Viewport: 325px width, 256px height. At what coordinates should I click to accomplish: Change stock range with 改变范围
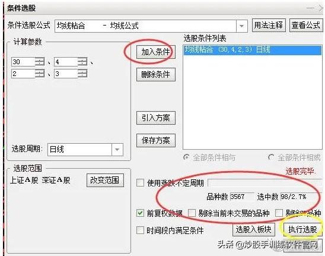(x=105, y=180)
